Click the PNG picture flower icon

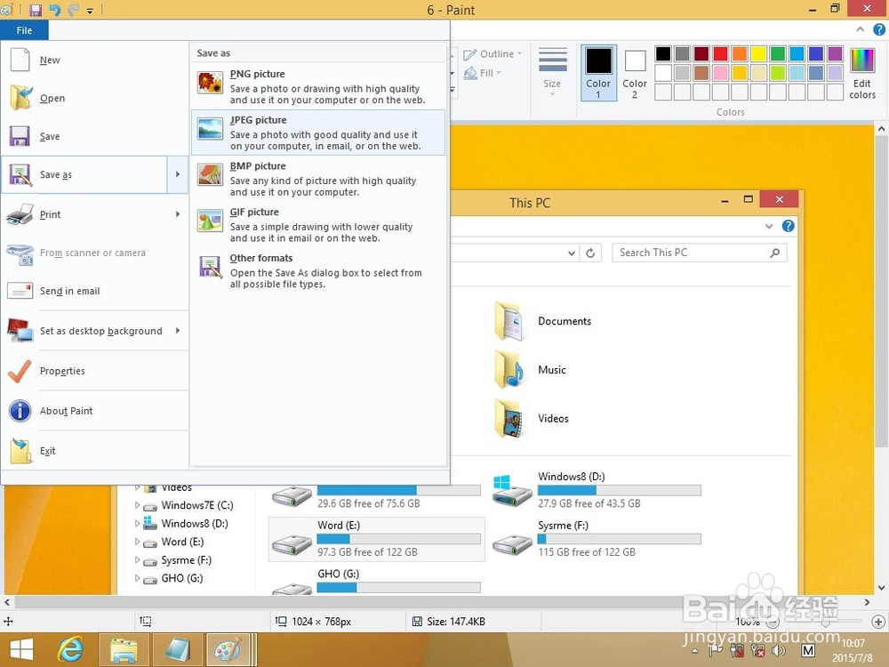click(x=210, y=83)
